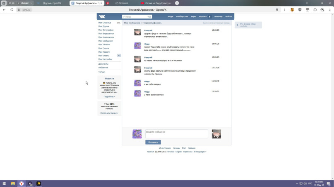Open Мои Друзья in the sidebar
Image resolution: width=334 pixels, height=187 pixels.
point(103,26)
